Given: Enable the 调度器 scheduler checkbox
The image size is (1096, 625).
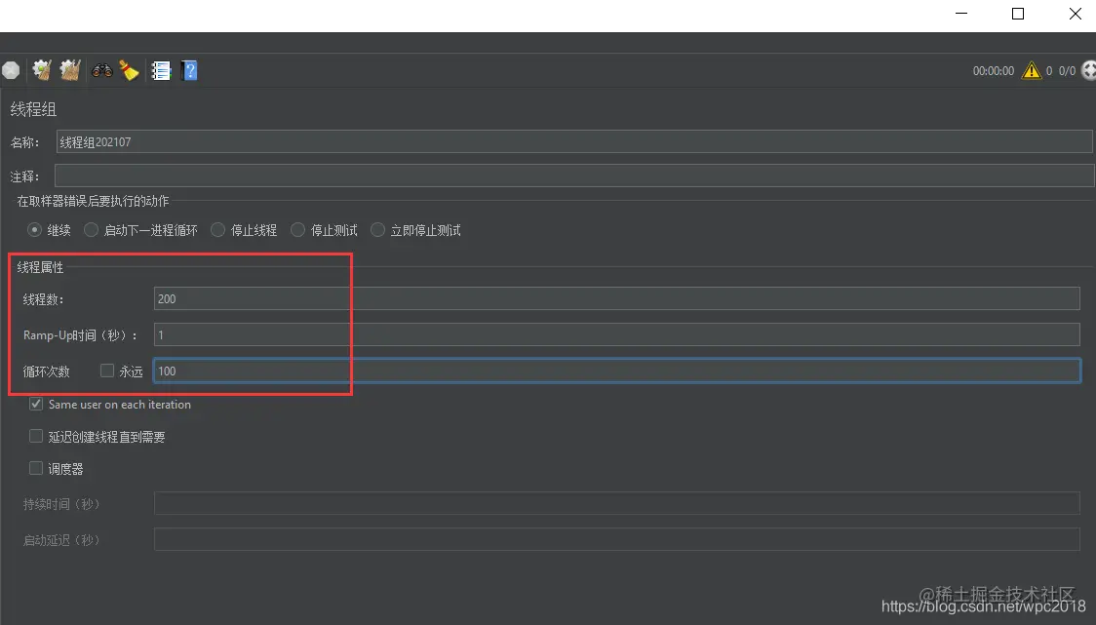Looking at the screenshot, I should [36, 468].
